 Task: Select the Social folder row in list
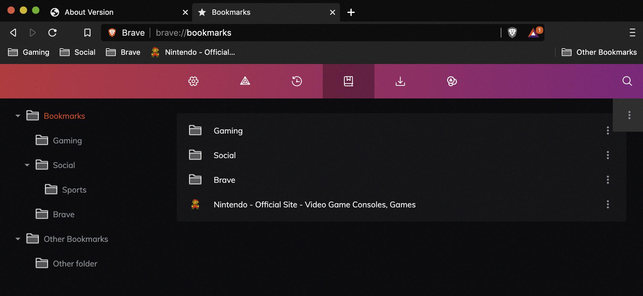pos(402,155)
